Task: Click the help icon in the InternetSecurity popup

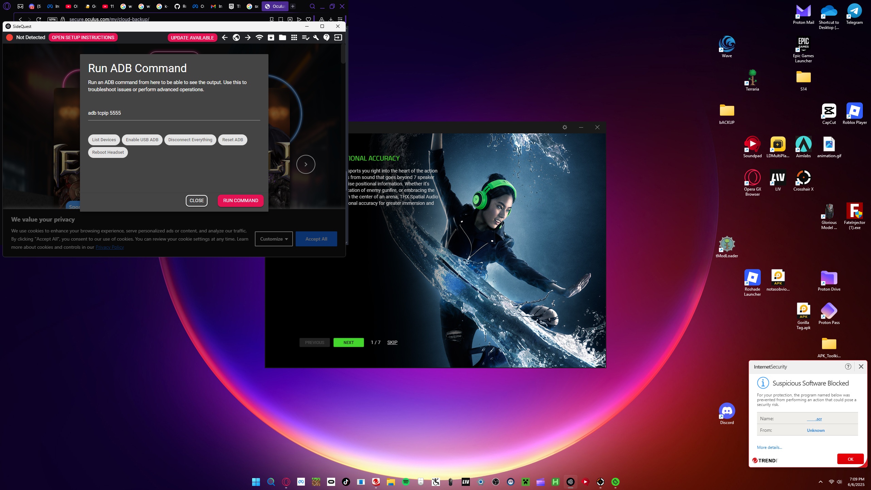Action: [x=848, y=366]
